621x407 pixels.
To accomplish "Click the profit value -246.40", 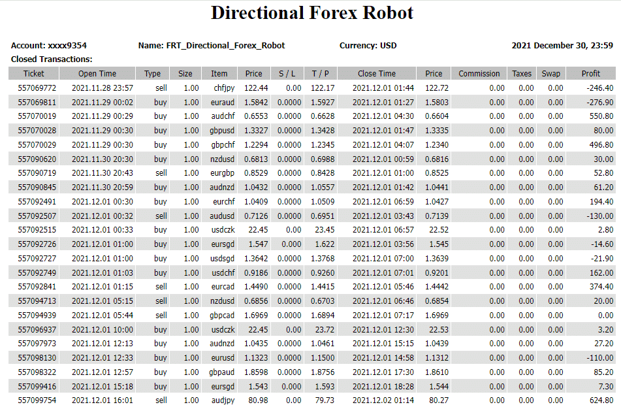I will point(599,88).
